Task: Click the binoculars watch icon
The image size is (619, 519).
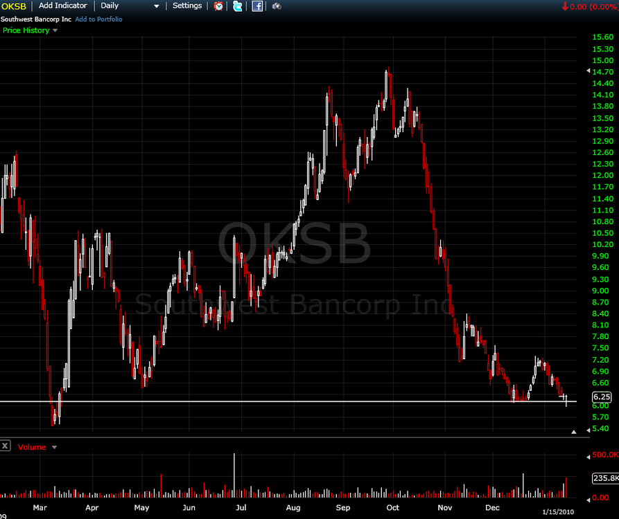Action: tap(277, 6)
